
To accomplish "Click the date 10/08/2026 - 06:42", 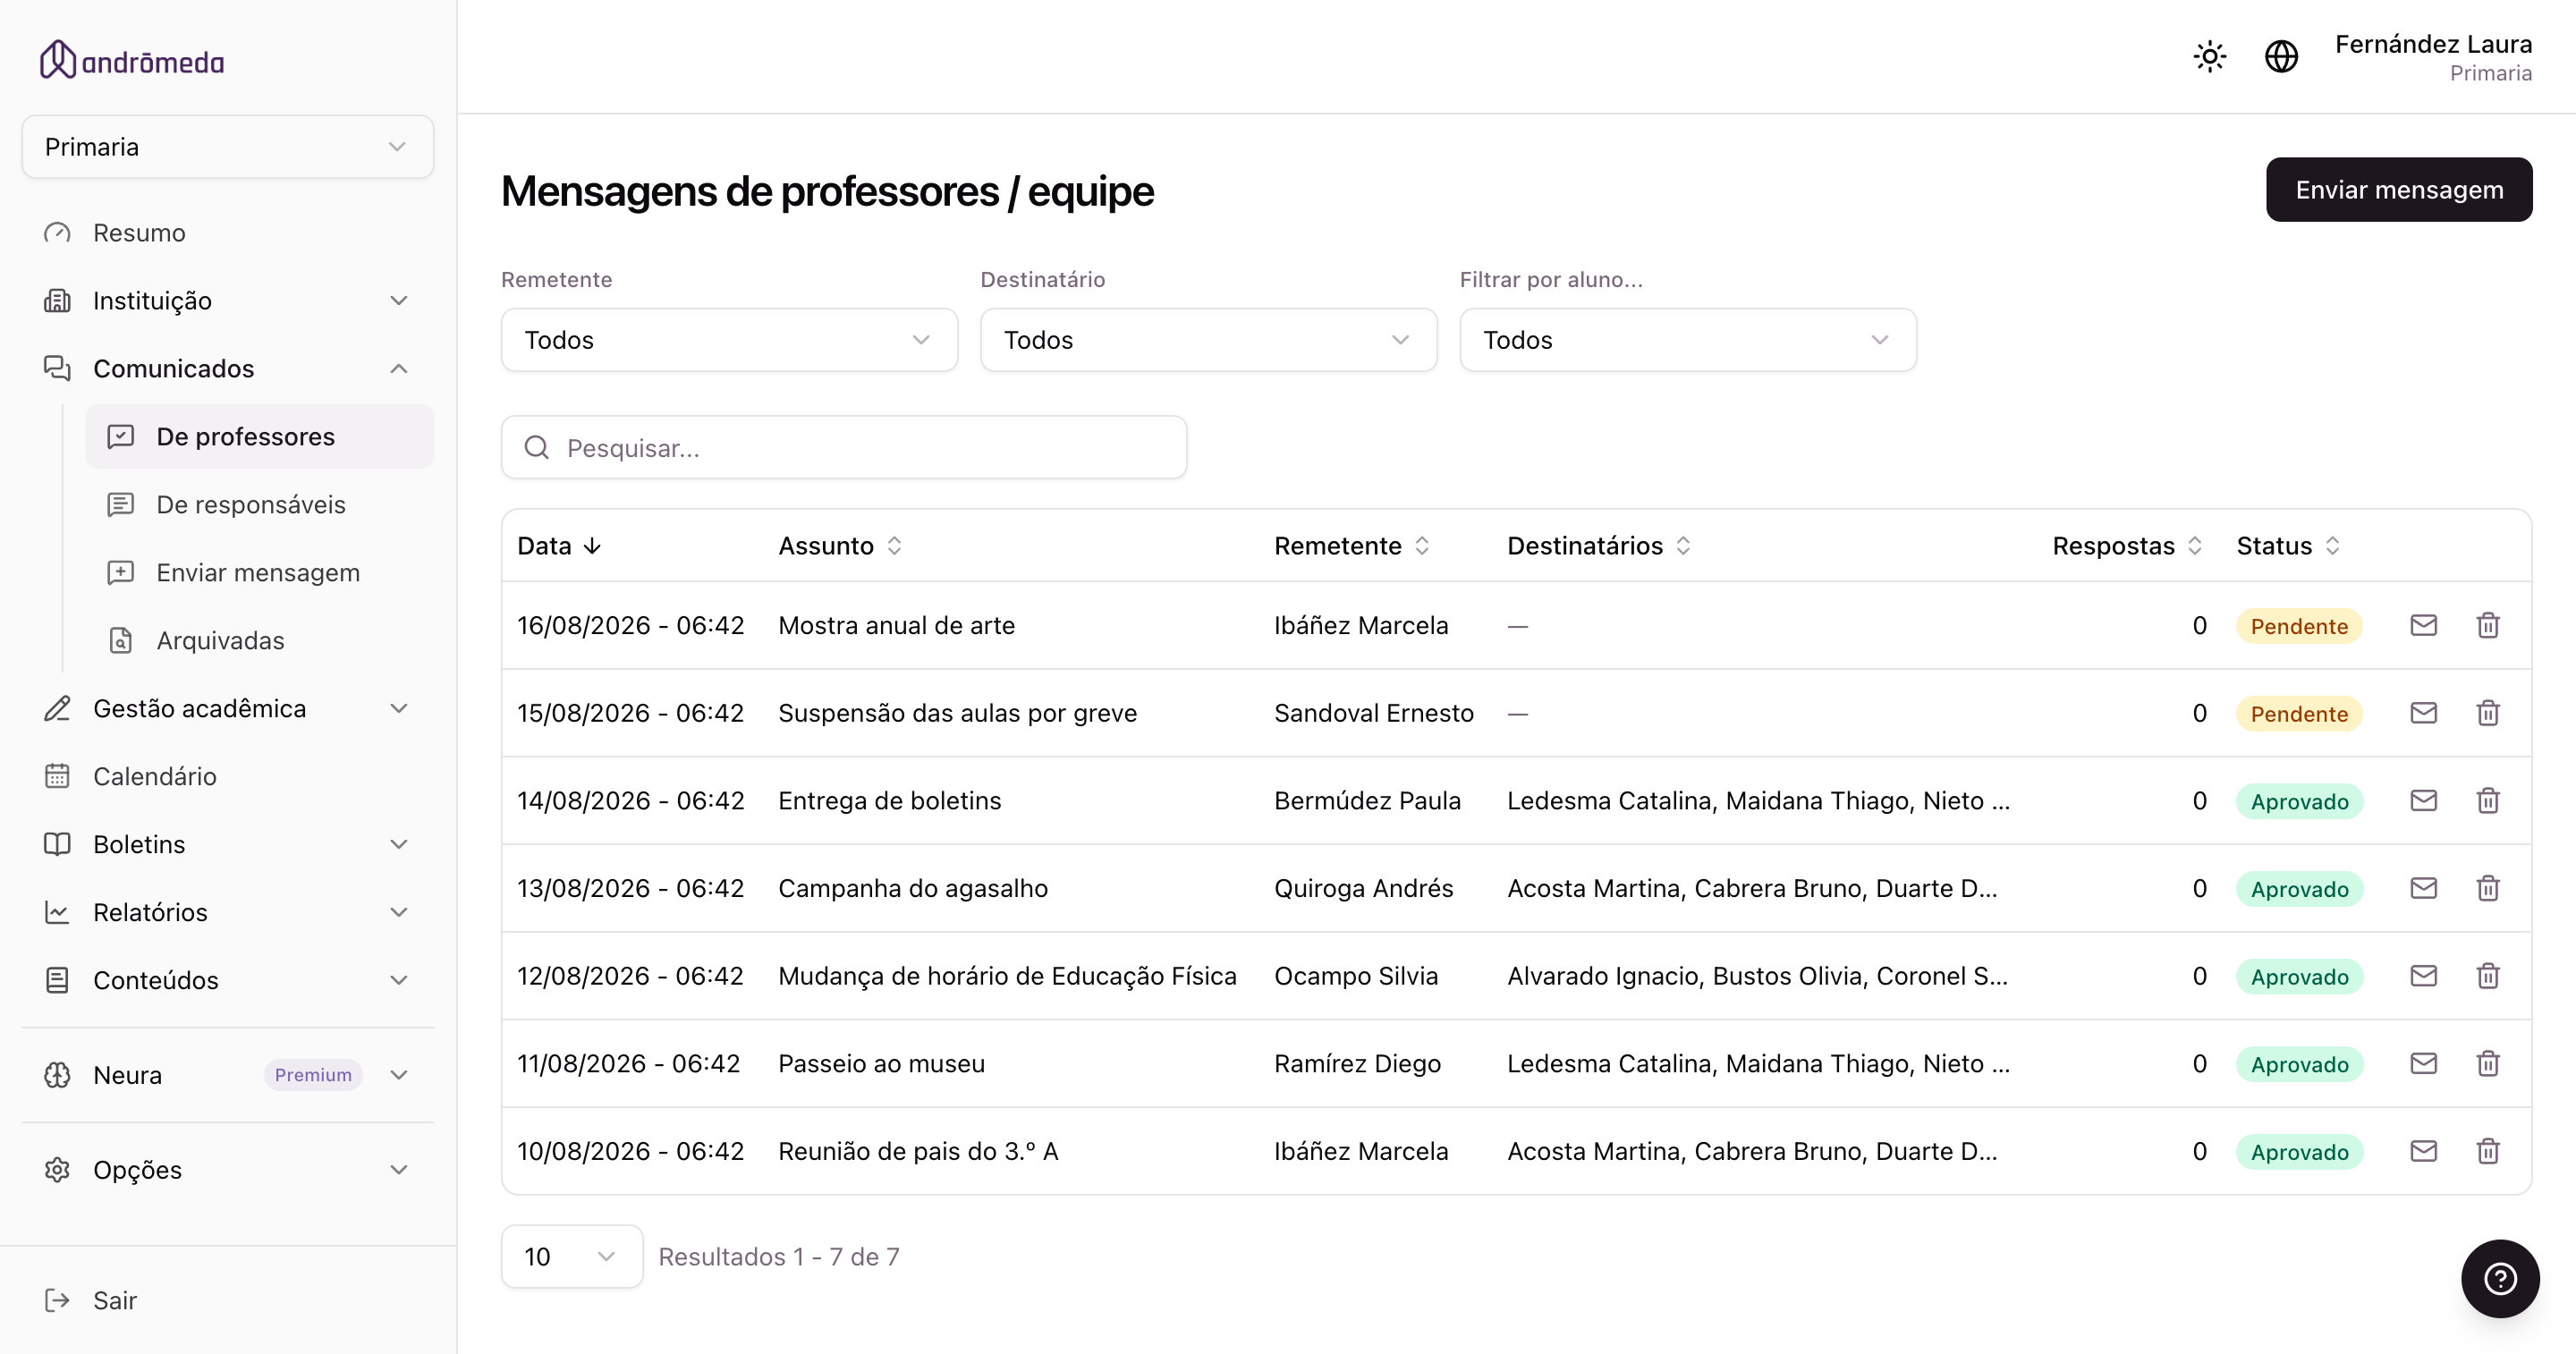I will click(x=630, y=1151).
